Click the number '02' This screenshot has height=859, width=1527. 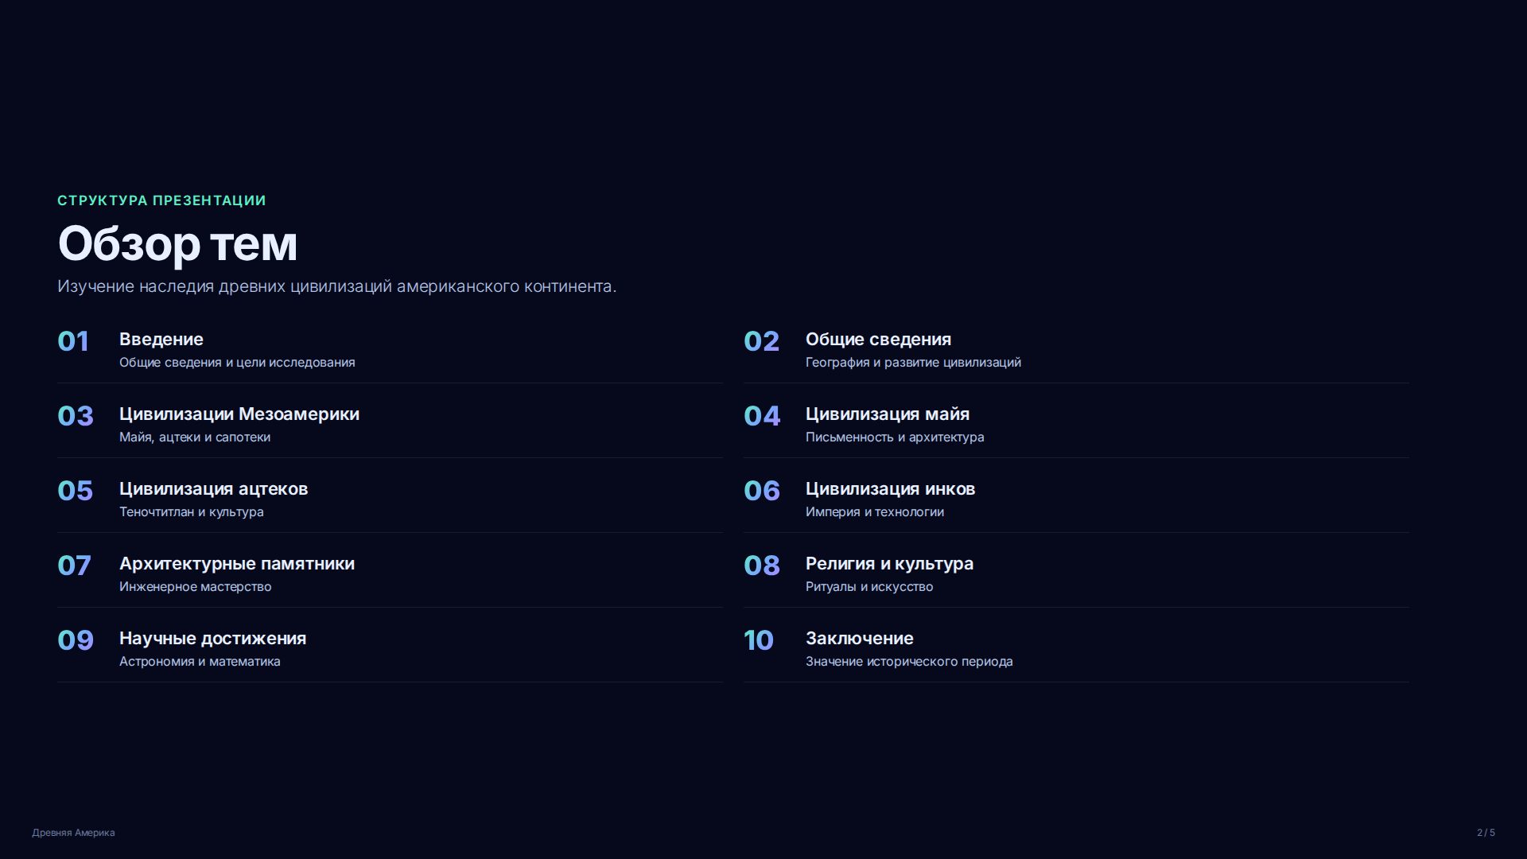point(761,341)
